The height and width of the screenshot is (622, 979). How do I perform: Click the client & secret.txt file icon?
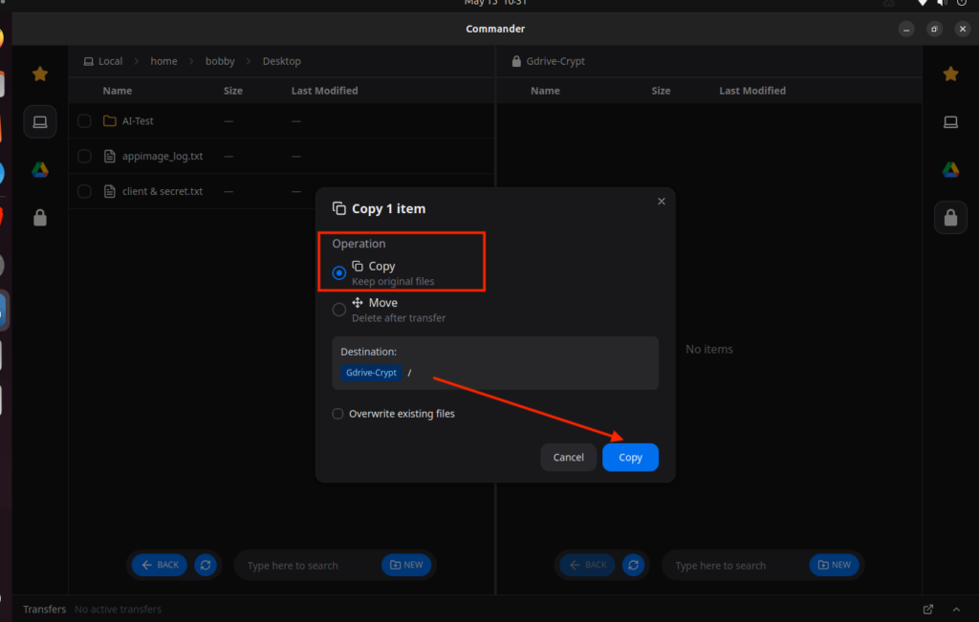[x=109, y=191]
